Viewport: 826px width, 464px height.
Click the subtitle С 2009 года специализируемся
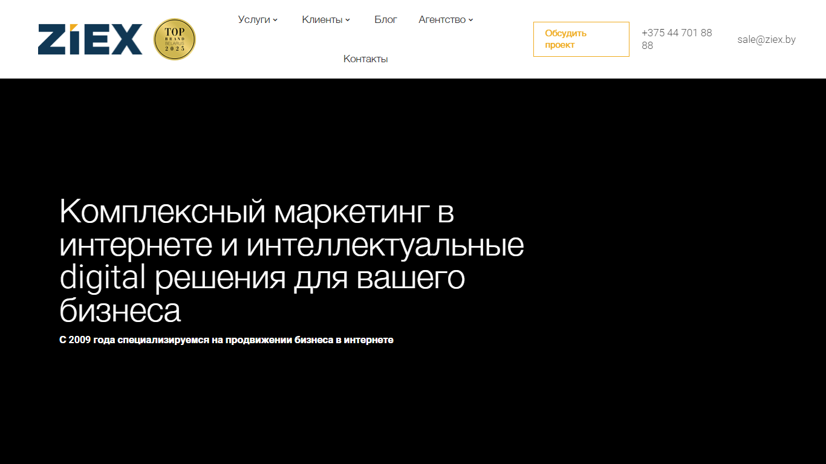pos(226,340)
